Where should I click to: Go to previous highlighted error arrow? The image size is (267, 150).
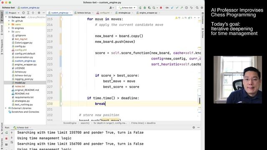[x=195, y=17]
